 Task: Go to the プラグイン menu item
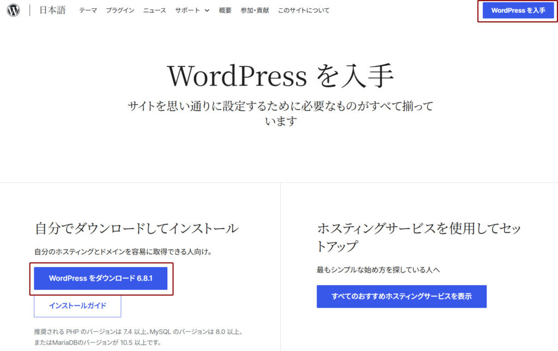(x=120, y=11)
